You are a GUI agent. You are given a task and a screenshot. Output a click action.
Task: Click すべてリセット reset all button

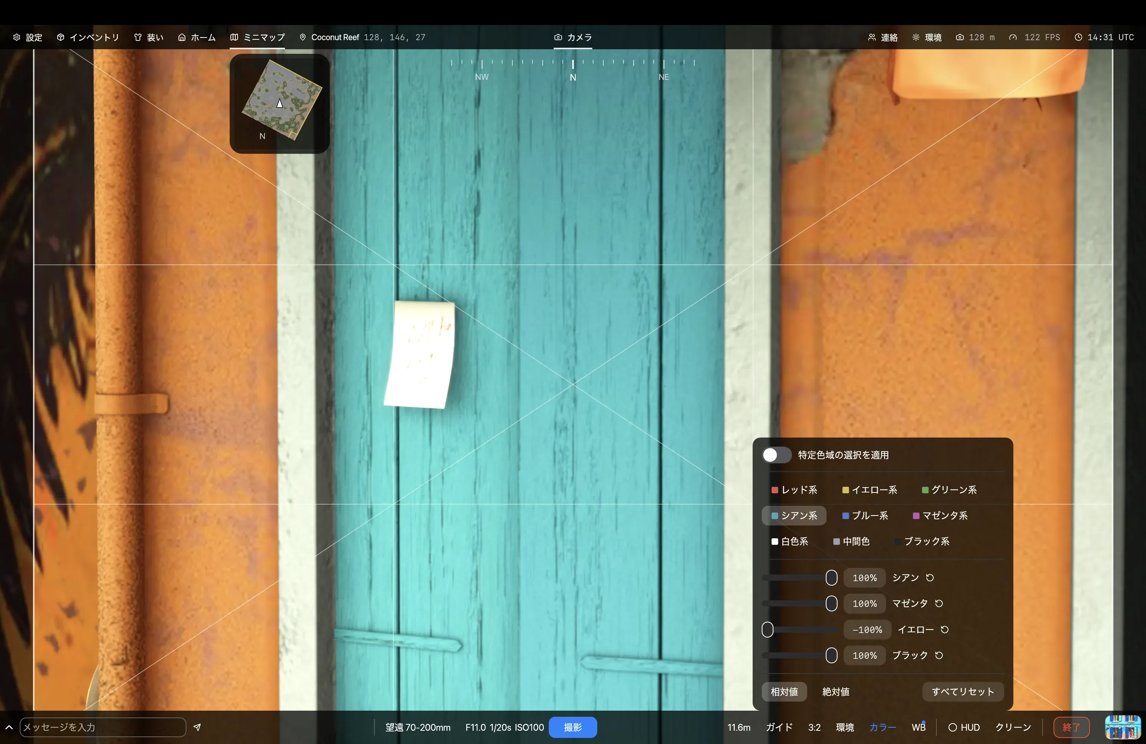point(963,692)
